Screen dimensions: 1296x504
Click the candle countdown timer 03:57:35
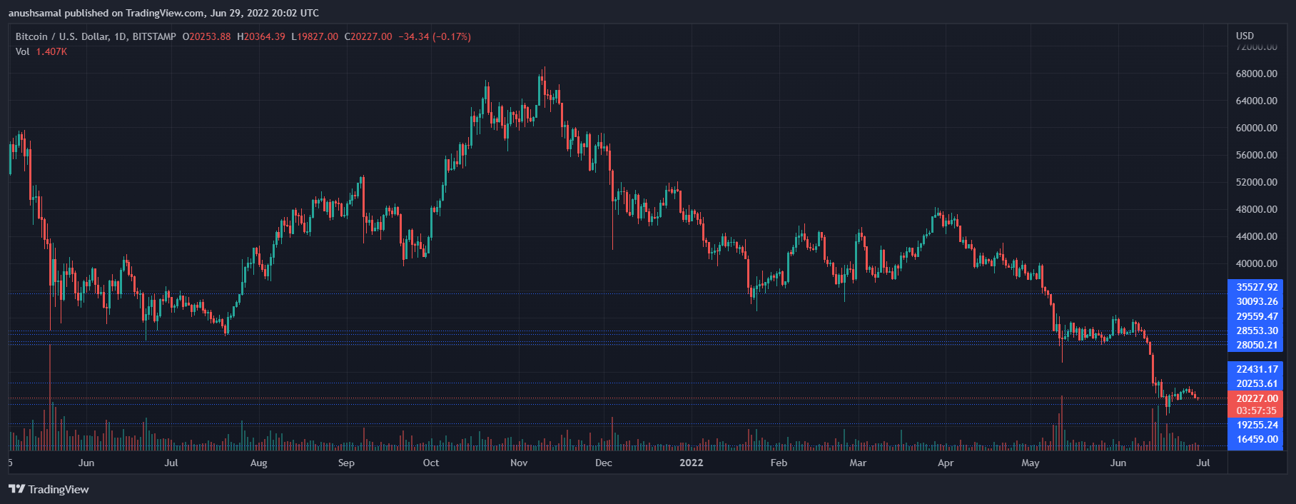tap(1256, 410)
